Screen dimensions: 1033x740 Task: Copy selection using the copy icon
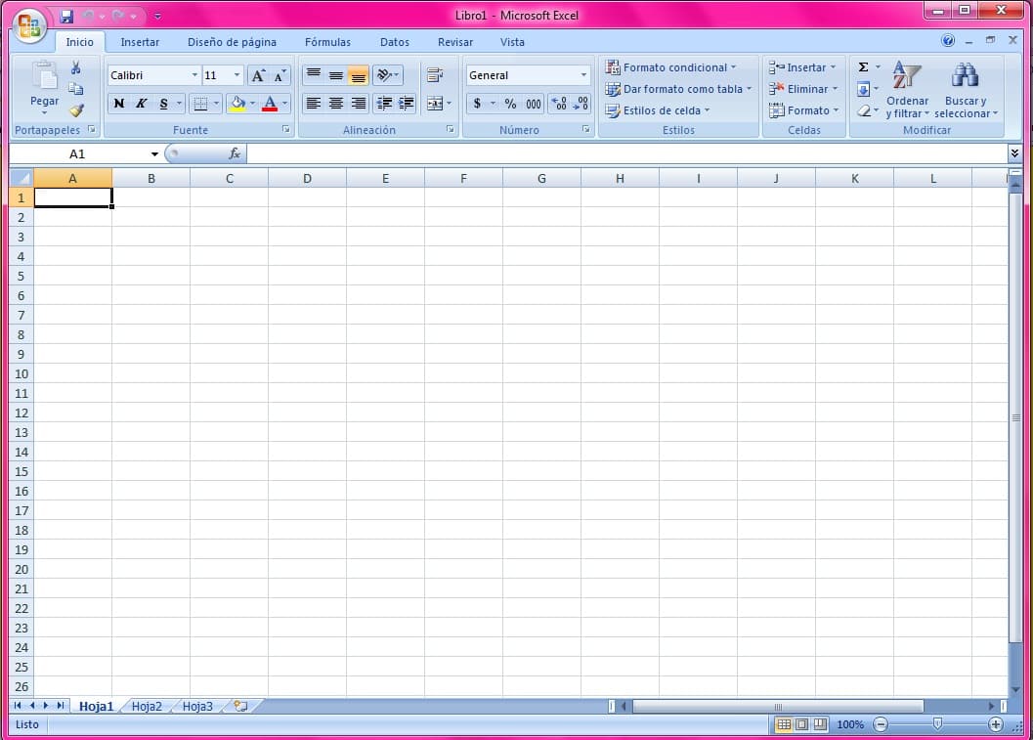click(x=76, y=89)
